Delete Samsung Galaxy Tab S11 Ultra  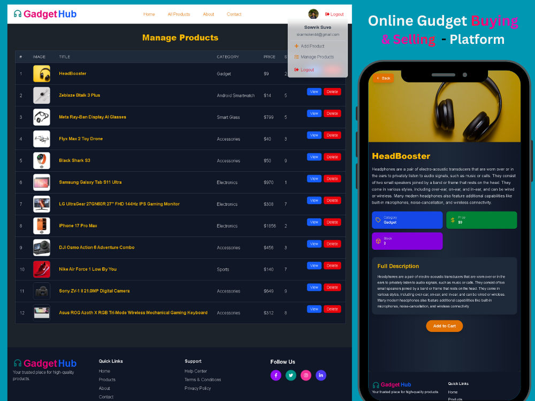(x=332, y=179)
